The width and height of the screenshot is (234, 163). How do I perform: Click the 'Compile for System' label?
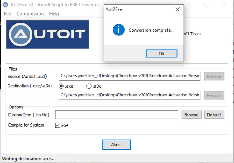pos(26,125)
